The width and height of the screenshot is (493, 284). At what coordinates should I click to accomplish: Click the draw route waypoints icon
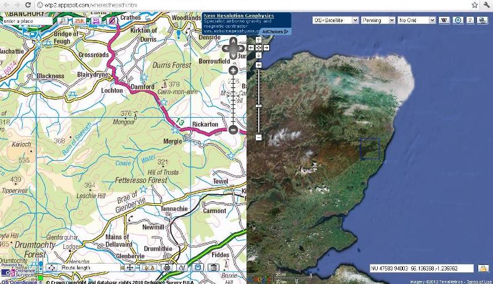click(x=52, y=267)
